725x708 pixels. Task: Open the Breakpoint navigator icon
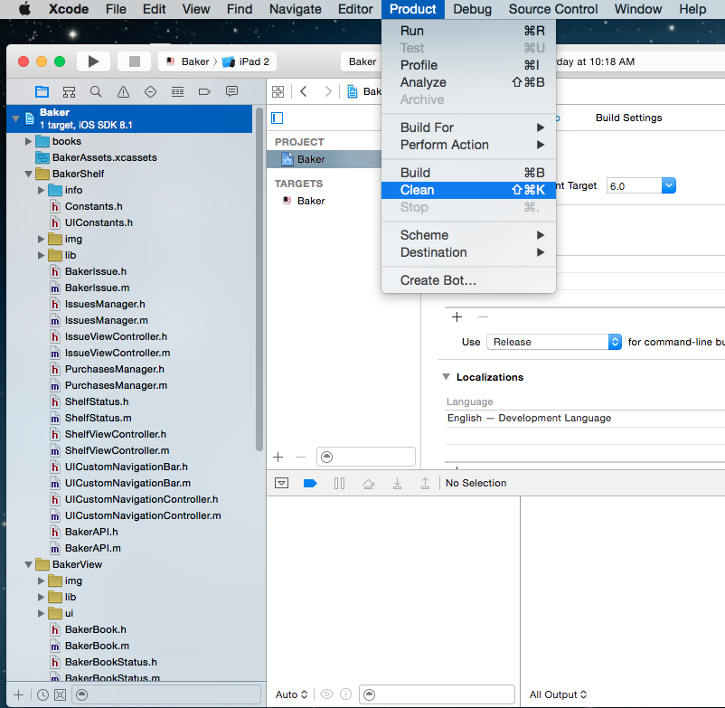204,91
